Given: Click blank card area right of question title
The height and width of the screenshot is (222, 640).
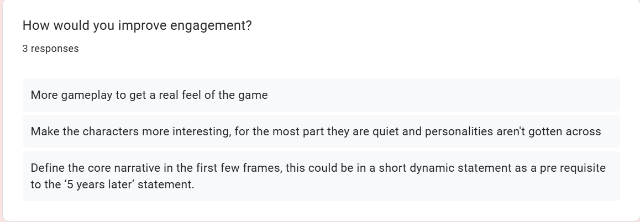Looking at the screenshot, I should 442,26.
